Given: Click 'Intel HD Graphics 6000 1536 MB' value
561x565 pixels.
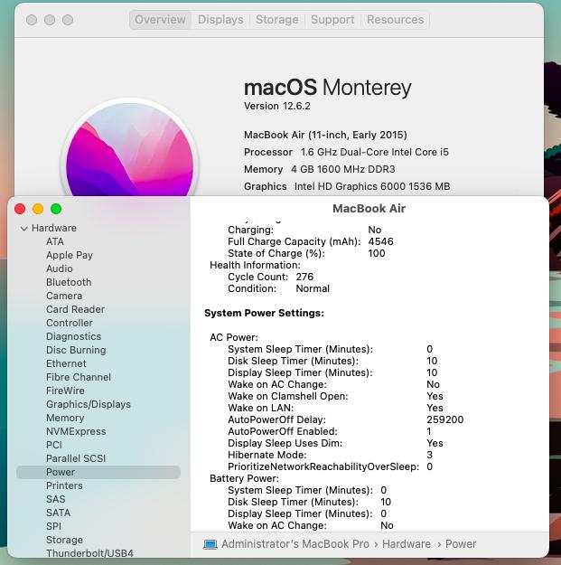Looking at the screenshot, I should [372, 186].
